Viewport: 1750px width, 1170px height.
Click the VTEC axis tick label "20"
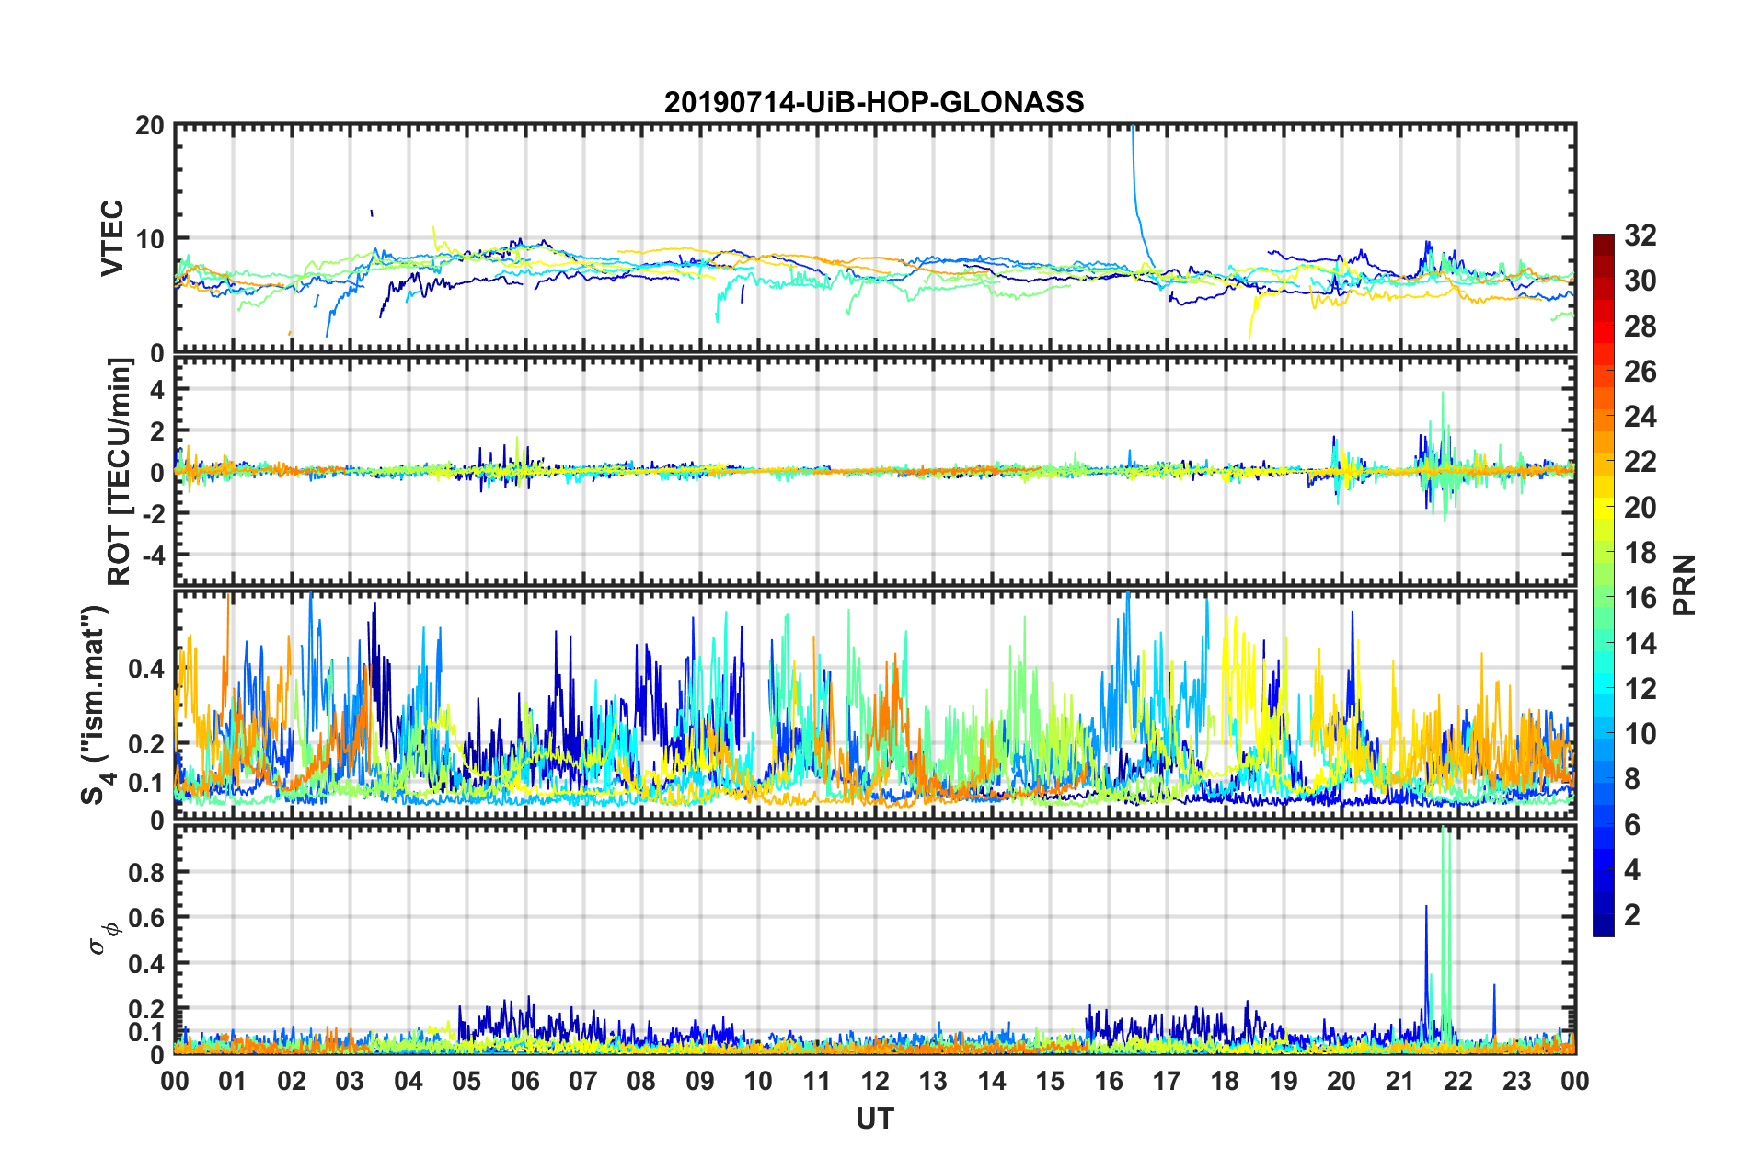[149, 126]
